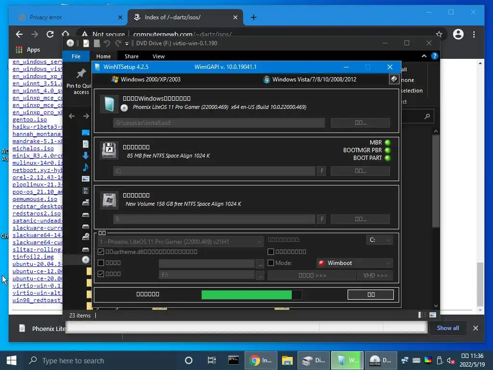Open Command Prompt from the taskbar

(234, 360)
